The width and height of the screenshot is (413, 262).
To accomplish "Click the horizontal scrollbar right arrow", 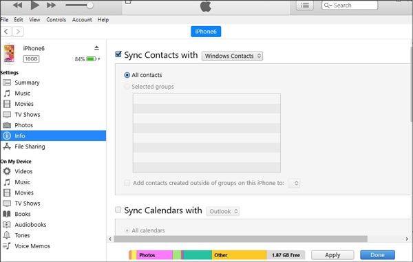I will 407,239.
